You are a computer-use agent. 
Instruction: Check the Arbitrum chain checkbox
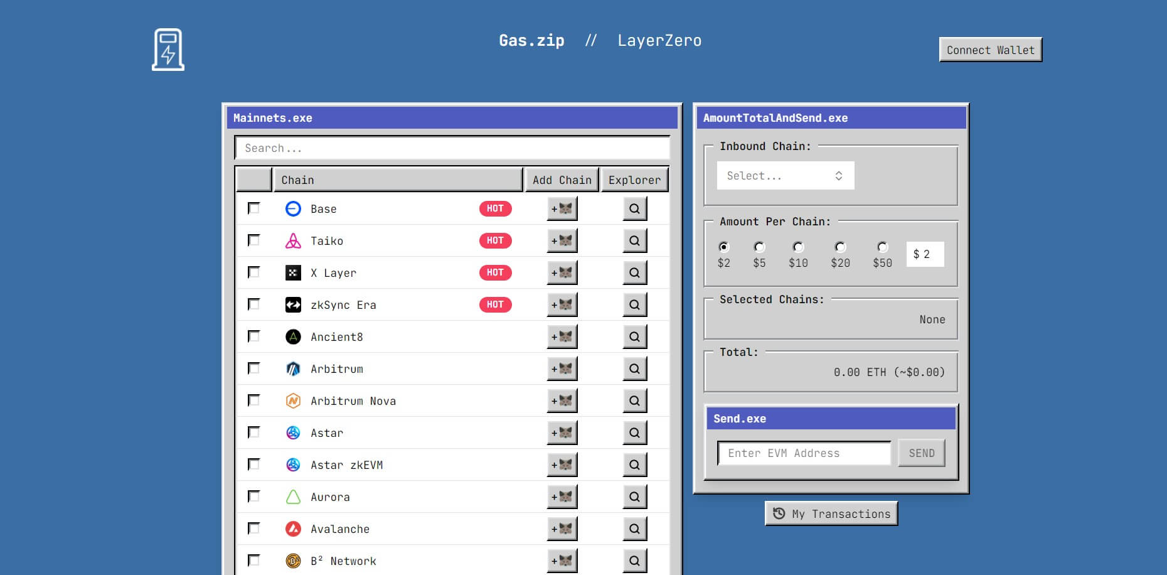[253, 368]
